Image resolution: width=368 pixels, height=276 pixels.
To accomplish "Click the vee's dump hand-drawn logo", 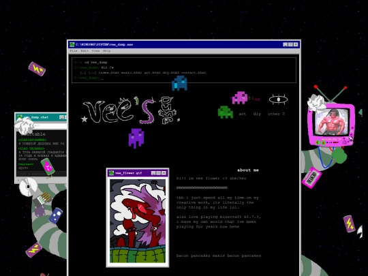I will pyautogui.click(x=130, y=110).
